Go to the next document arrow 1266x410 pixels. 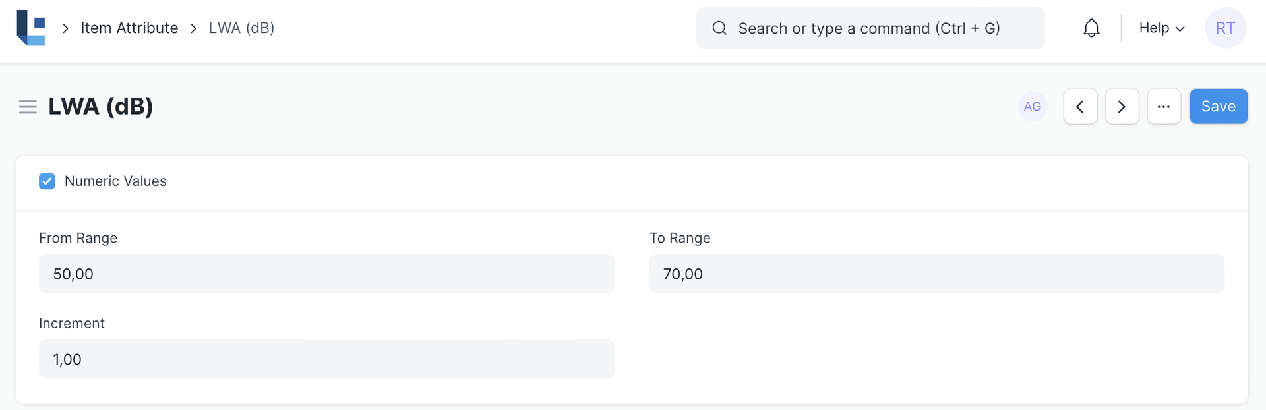[x=1122, y=107]
